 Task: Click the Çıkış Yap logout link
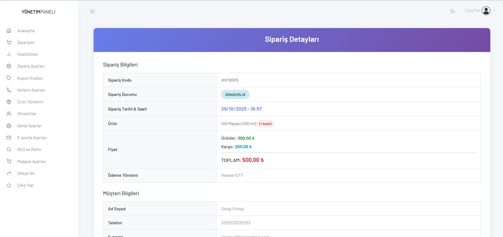(25, 185)
